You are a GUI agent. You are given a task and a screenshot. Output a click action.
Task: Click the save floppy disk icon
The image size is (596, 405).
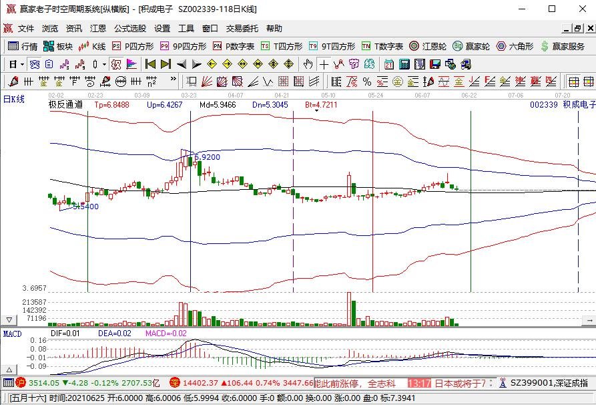(435, 64)
